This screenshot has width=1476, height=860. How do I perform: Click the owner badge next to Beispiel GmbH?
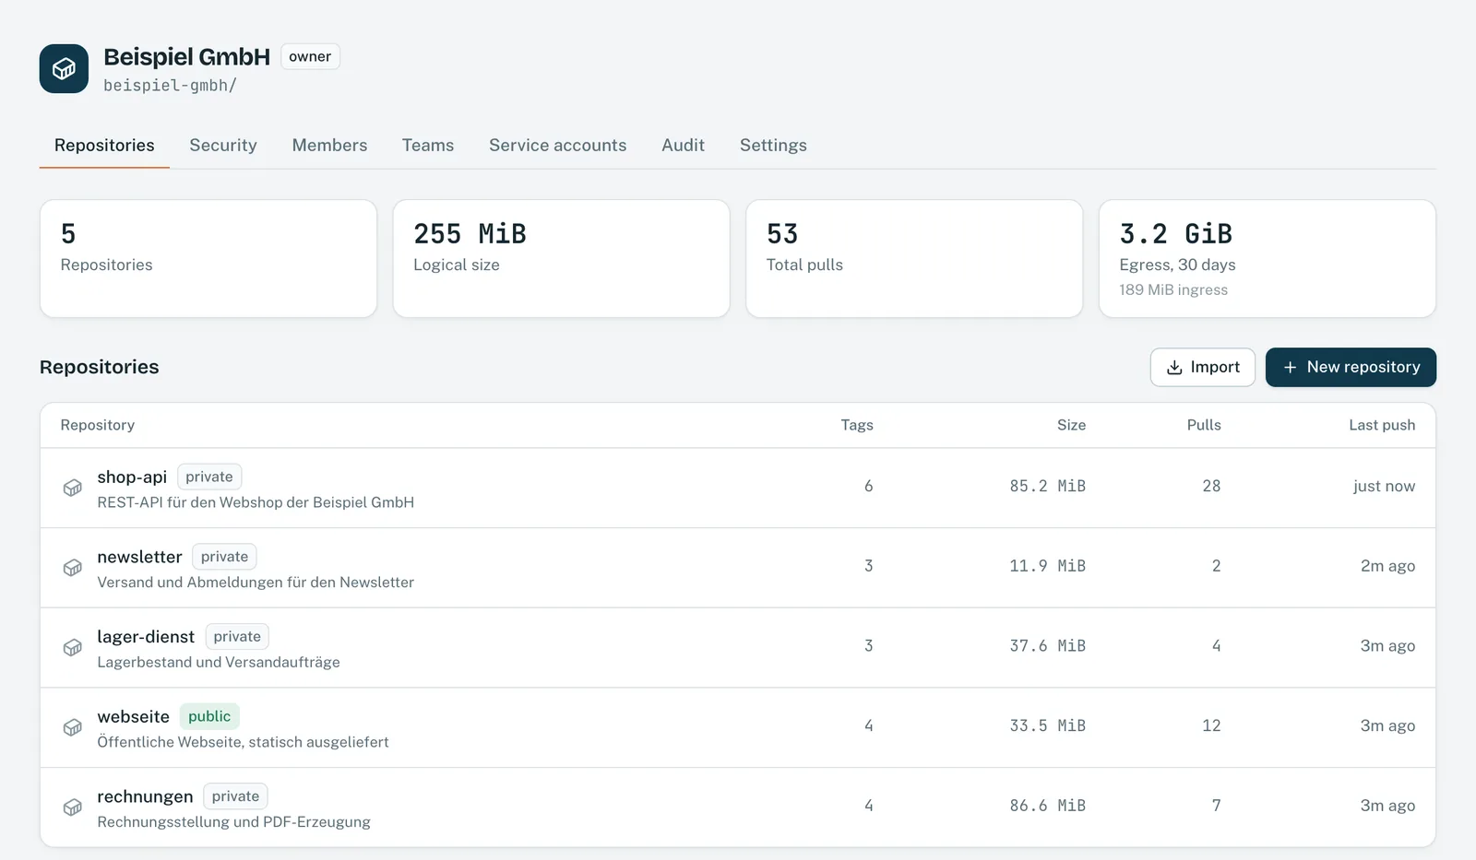click(x=310, y=56)
